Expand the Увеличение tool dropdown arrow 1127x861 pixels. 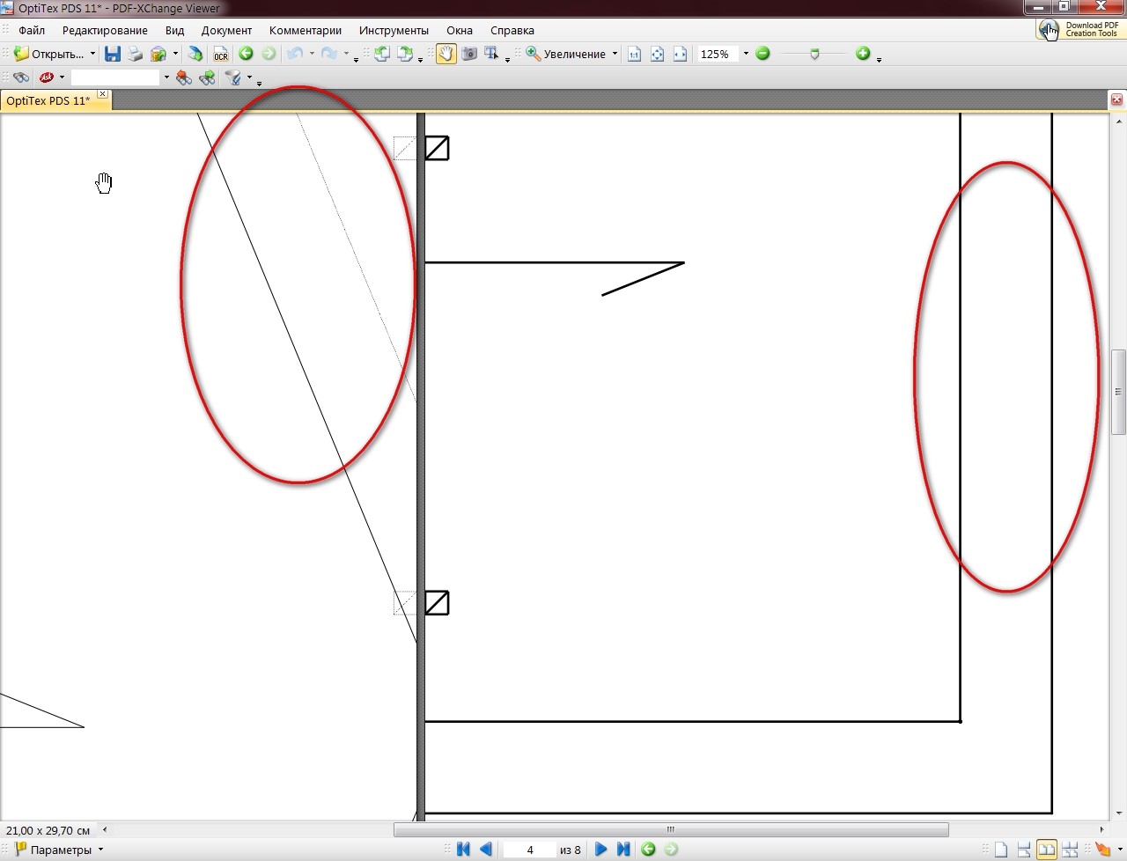(615, 54)
